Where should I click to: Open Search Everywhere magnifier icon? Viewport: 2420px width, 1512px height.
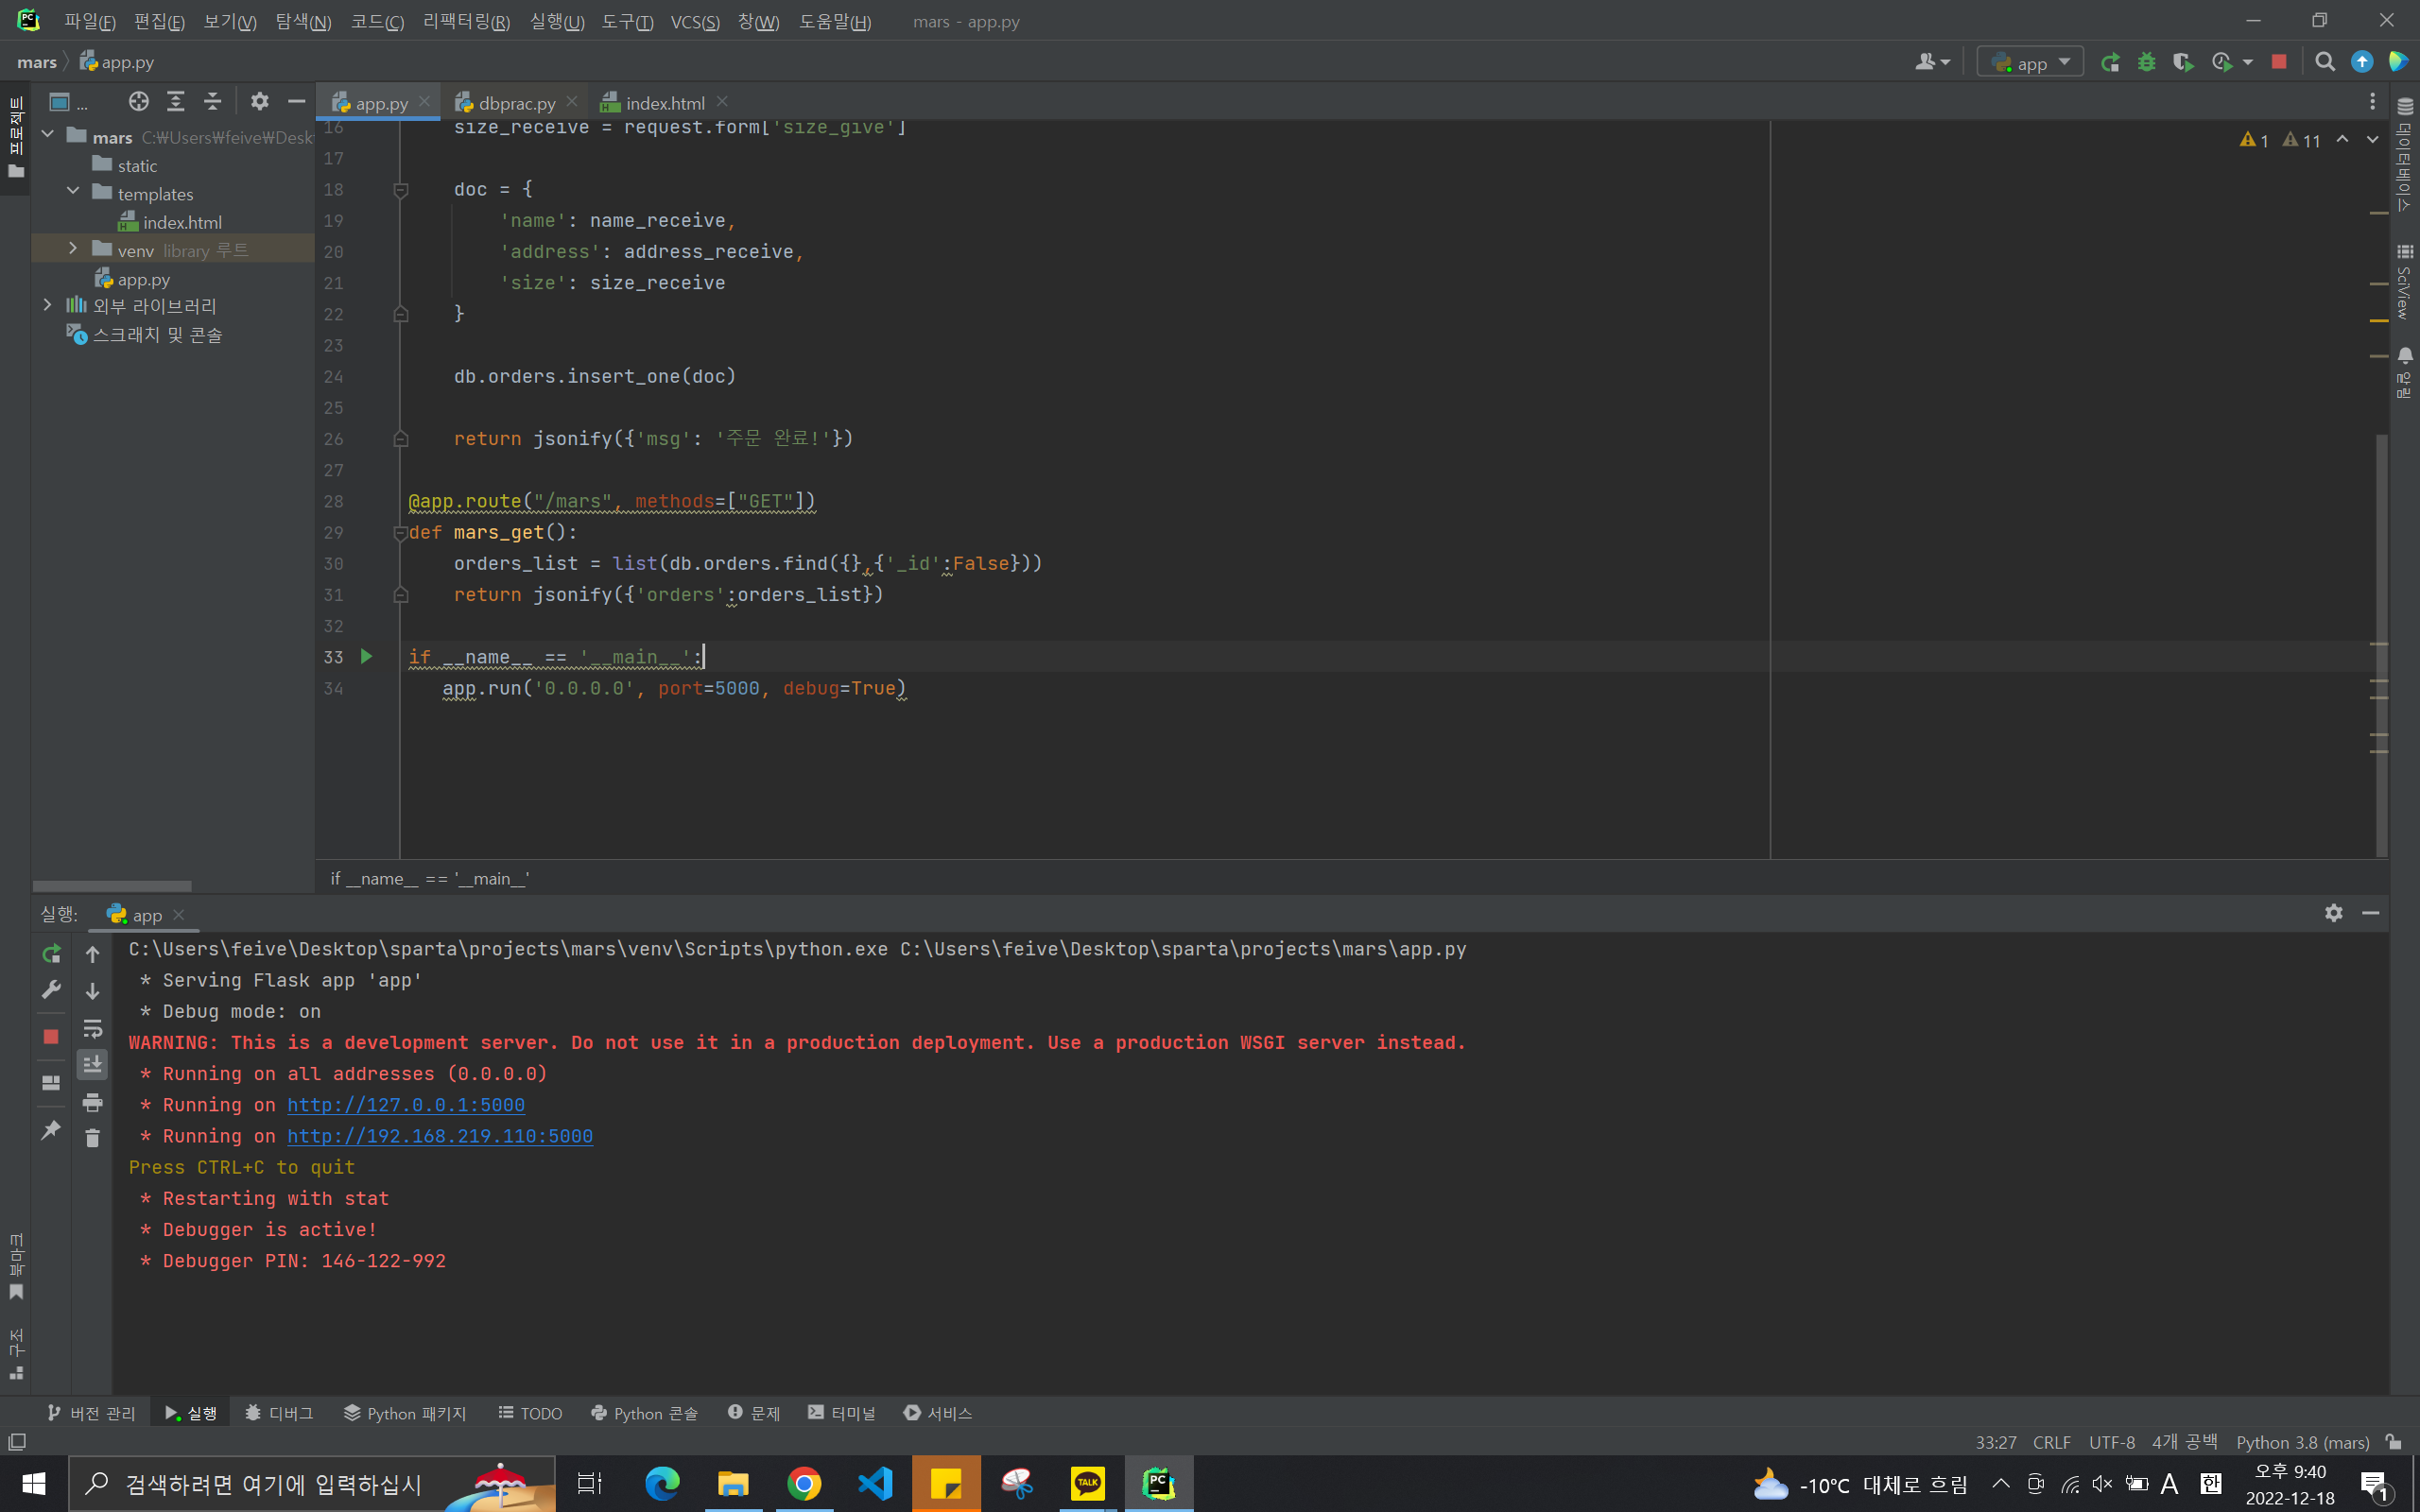(x=2325, y=62)
